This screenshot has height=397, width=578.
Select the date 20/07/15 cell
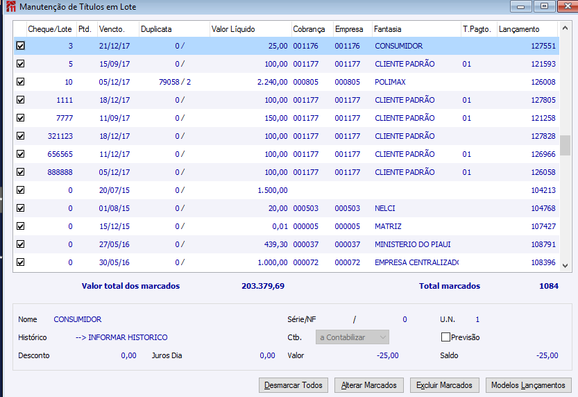(x=114, y=191)
